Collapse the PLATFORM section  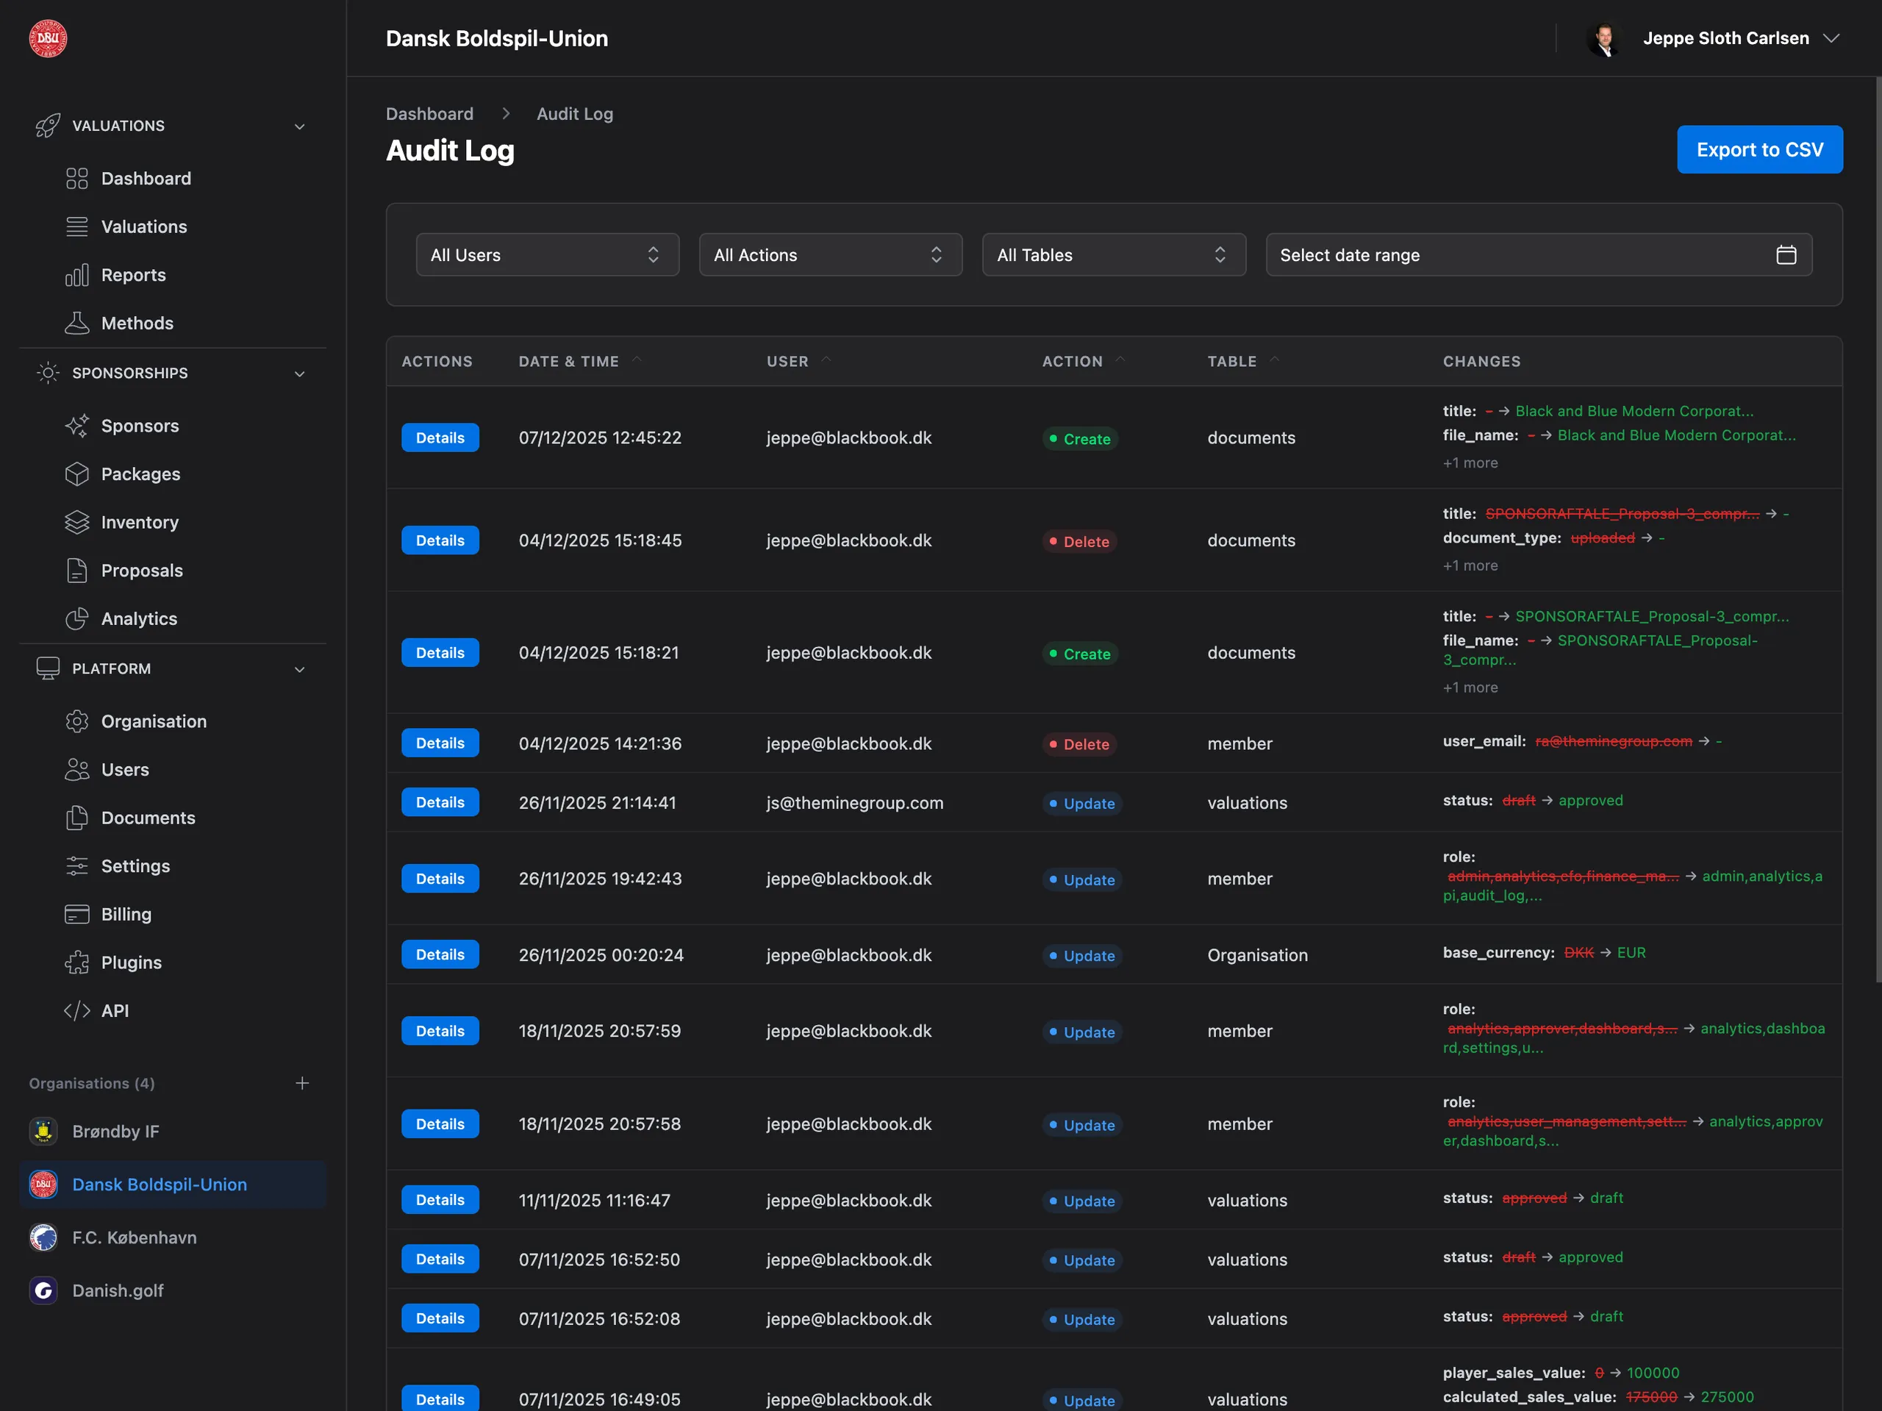299,670
